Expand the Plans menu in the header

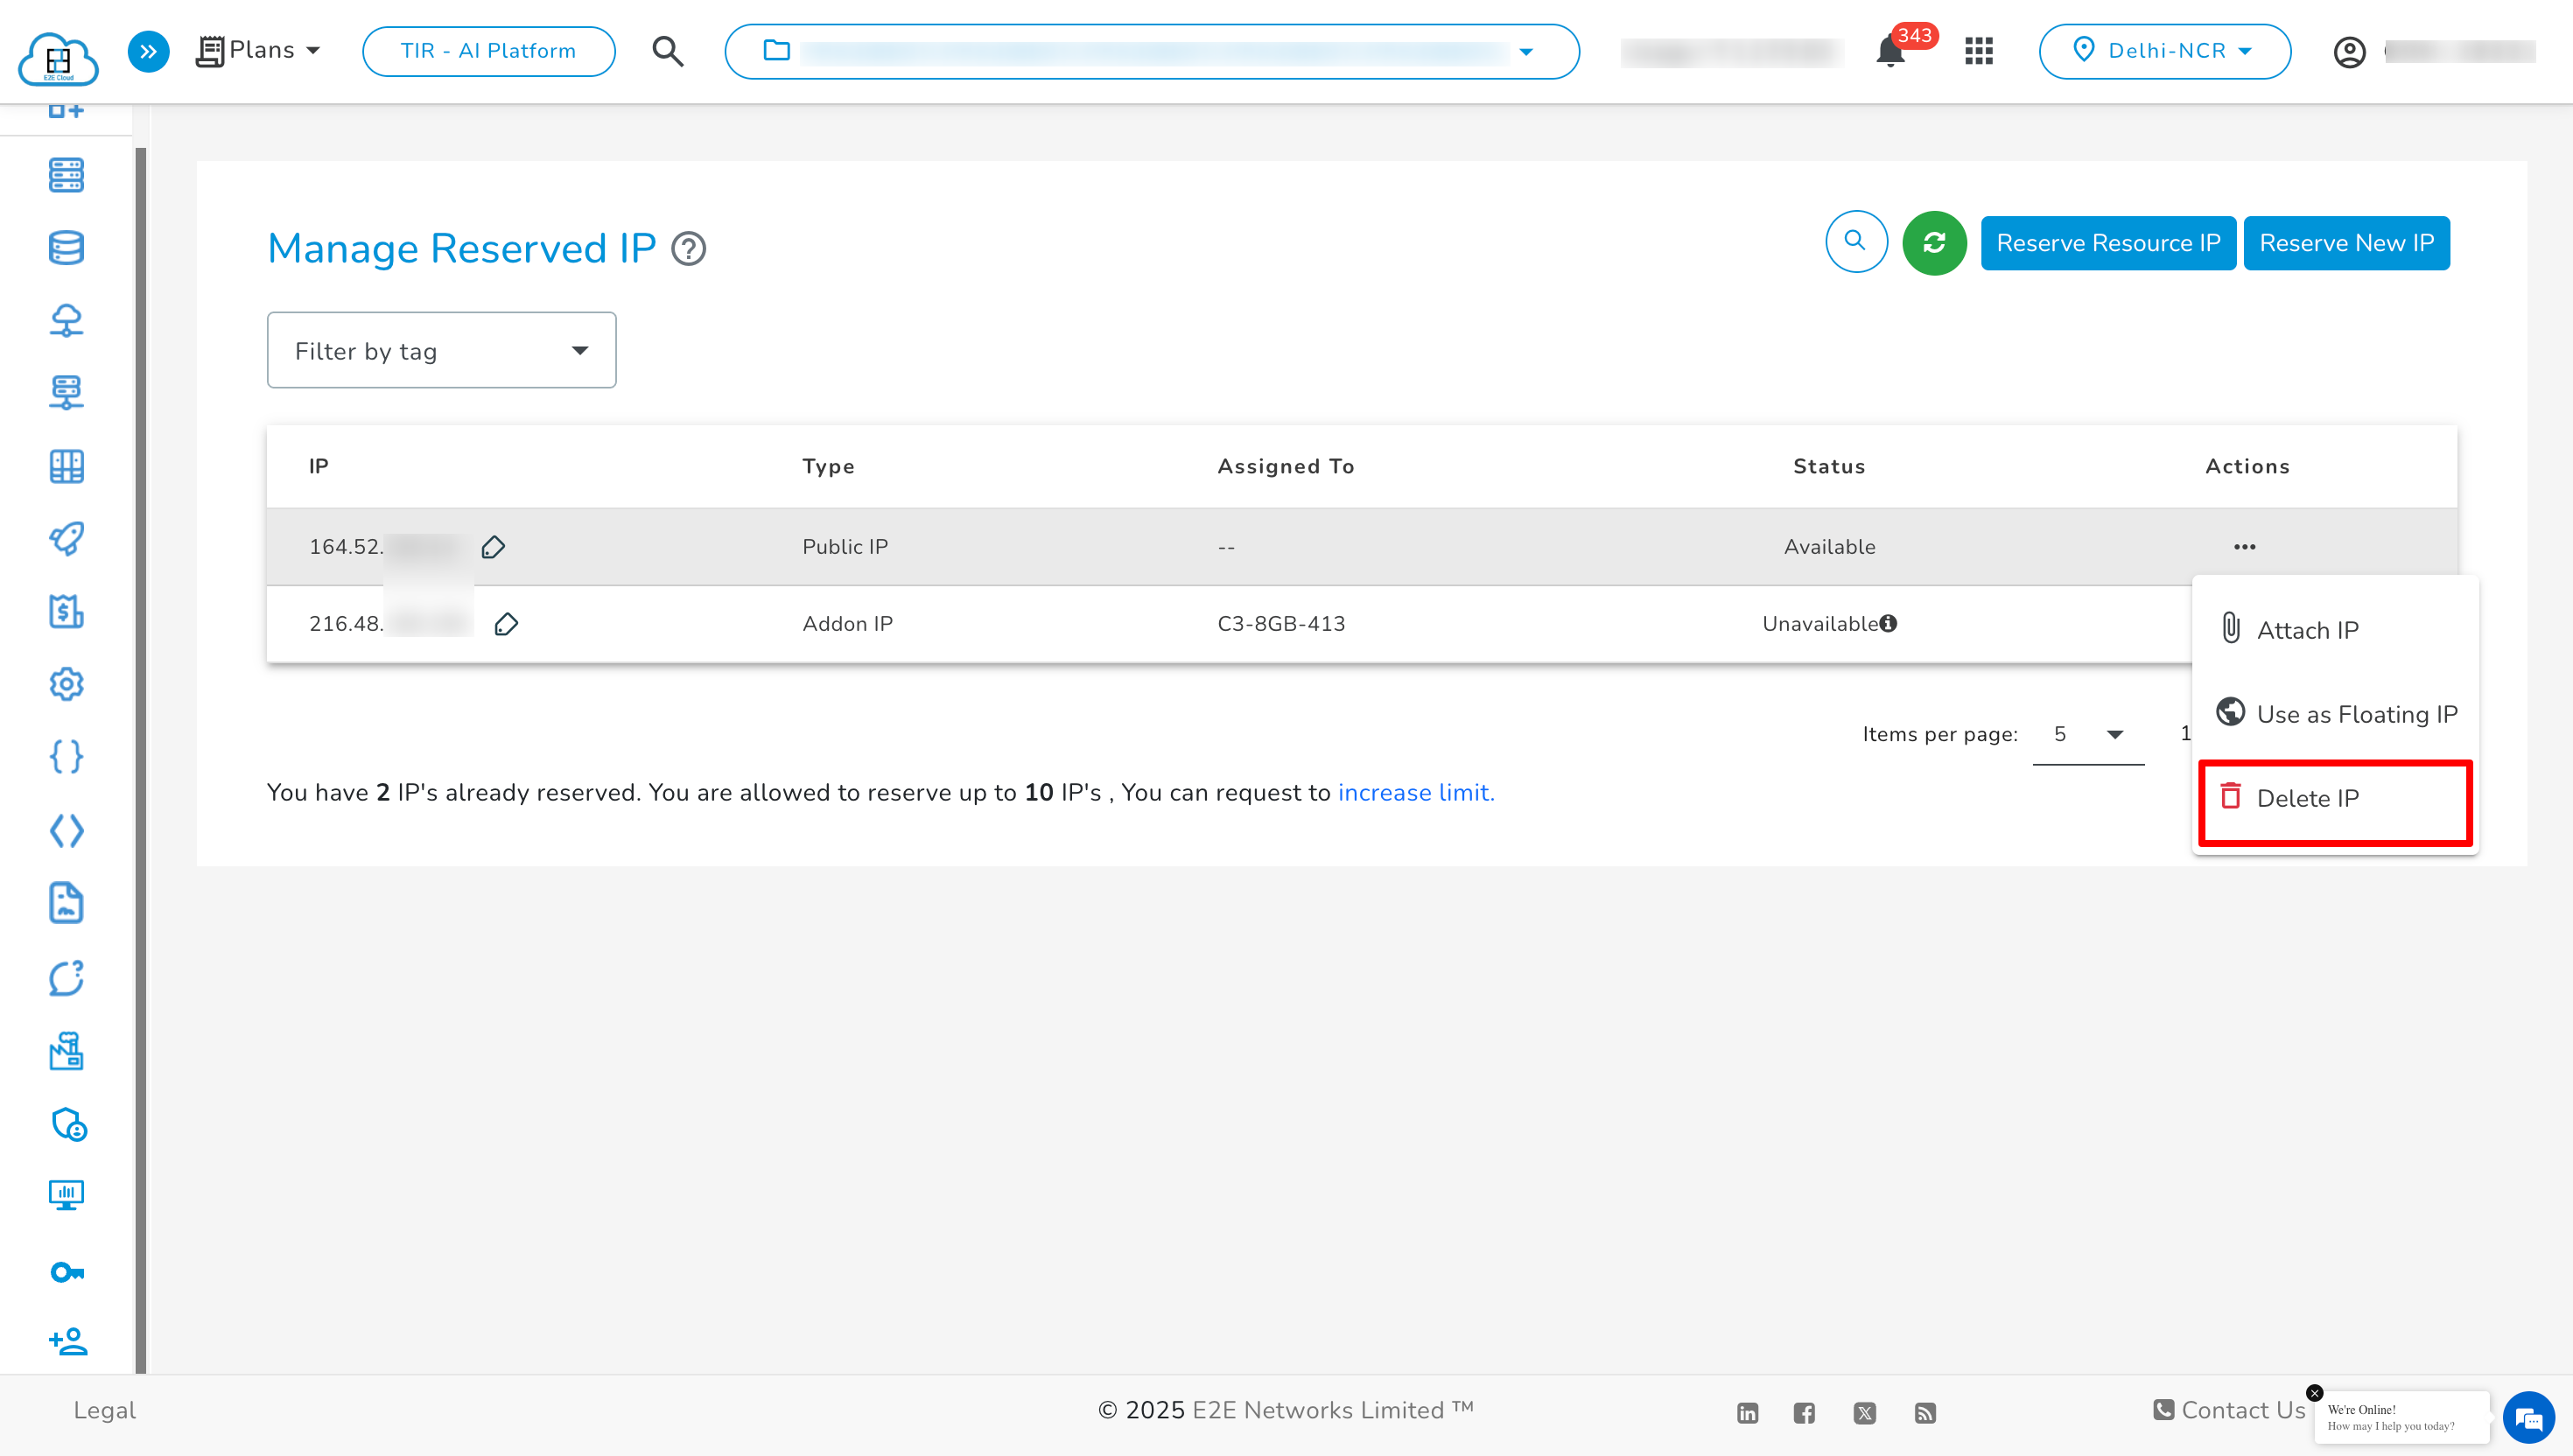pos(258,50)
